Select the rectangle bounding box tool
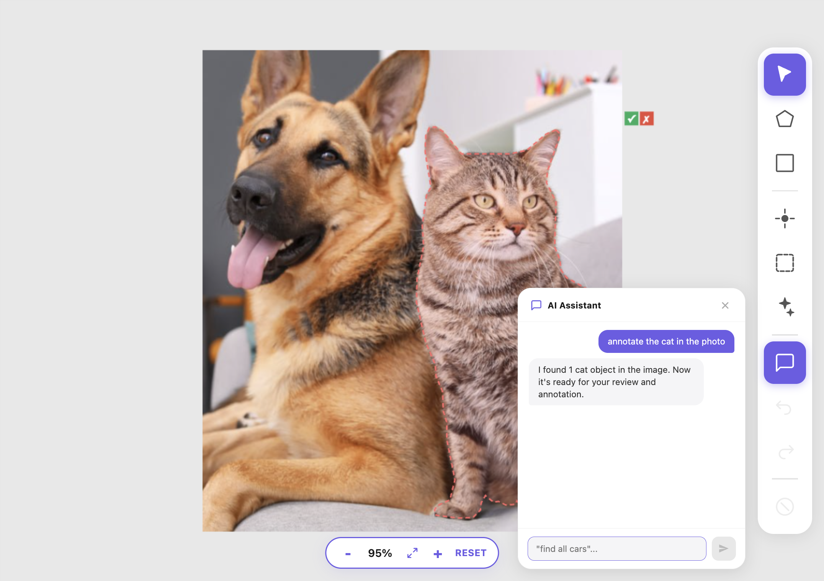 point(785,163)
